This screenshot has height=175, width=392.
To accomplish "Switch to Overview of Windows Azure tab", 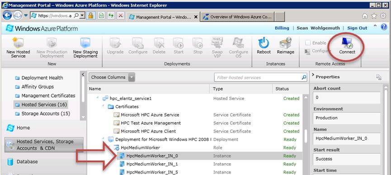I will click(x=240, y=17).
